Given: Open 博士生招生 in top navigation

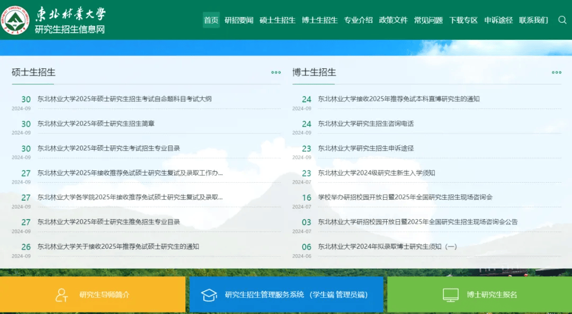Looking at the screenshot, I should [x=320, y=20].
